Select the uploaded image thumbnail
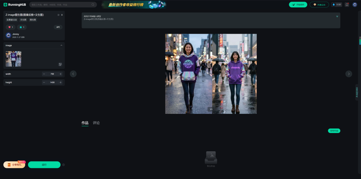This screenshot has width=361, height=179. pos(13,59)
